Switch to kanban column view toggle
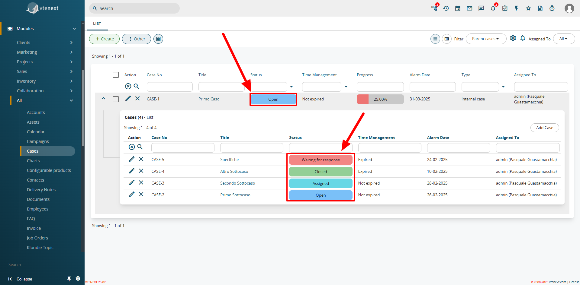 click(x=447, y=39)
